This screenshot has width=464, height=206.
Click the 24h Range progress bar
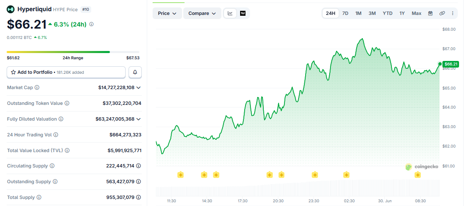tap(73, 52)
